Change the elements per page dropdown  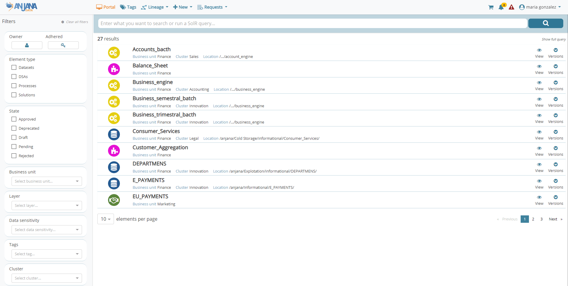click(105, 219)
